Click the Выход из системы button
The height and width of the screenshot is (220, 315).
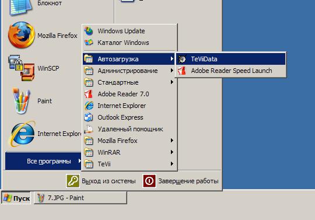pyautogui.click(x=101, y=181)
